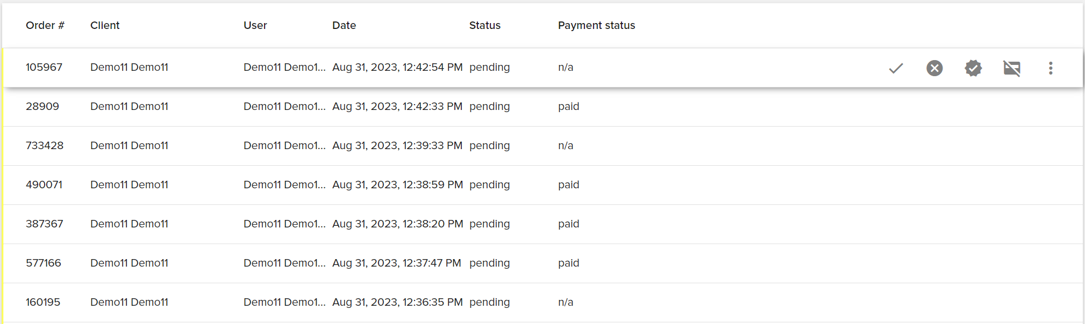Click the Payment status column header
This screenshot has width=1085, height=324.
point(596,25)
